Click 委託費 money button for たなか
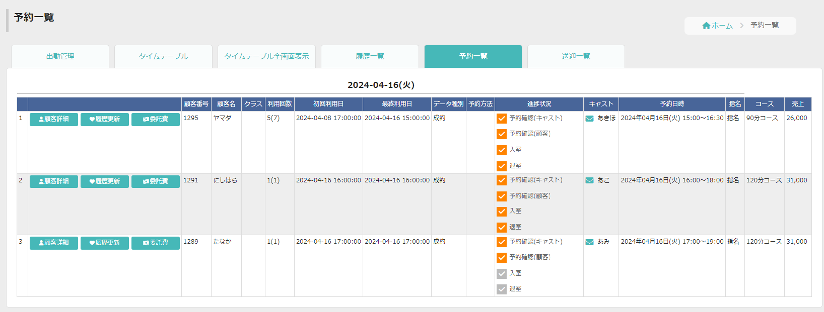The height and width of the screenshot is (312, 824). click(x=156, y=243)
